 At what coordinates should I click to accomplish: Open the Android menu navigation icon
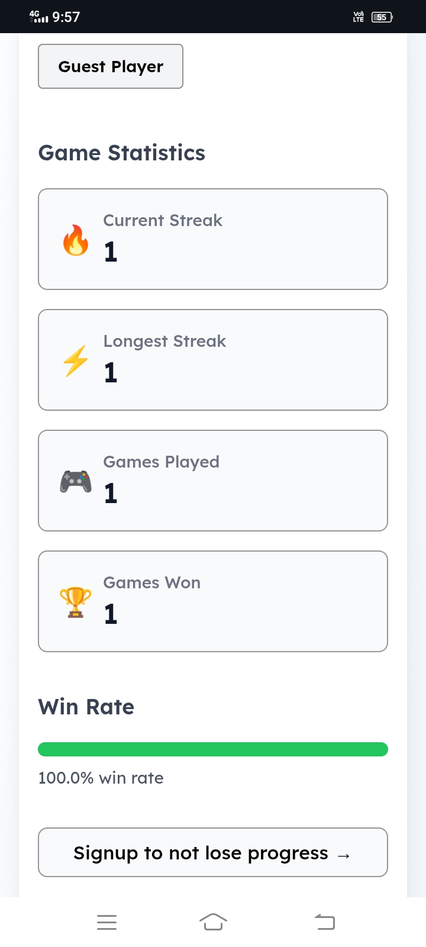click(106, 922)
